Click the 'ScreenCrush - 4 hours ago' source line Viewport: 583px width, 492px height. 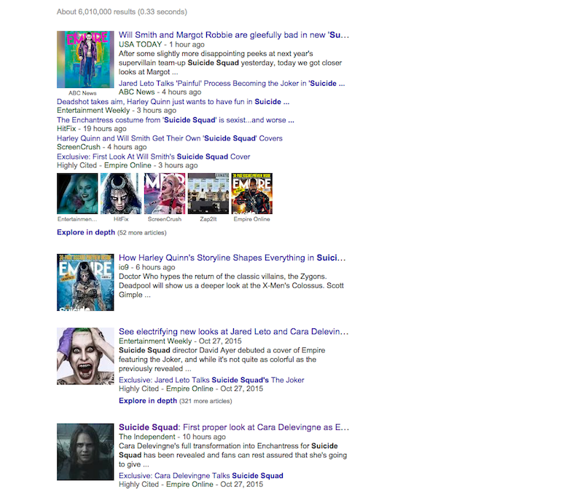pos(102,147)
